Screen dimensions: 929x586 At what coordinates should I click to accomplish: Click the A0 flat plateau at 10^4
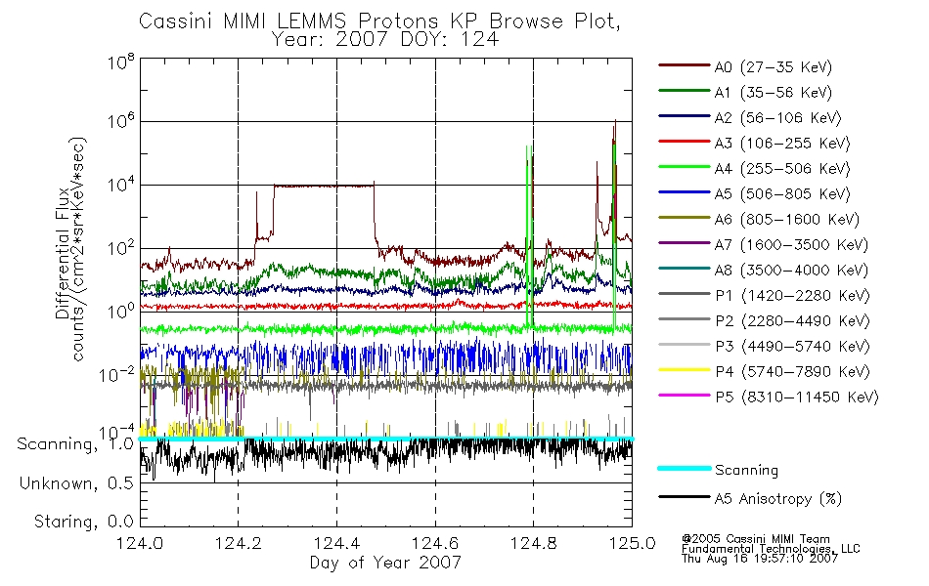324,186
